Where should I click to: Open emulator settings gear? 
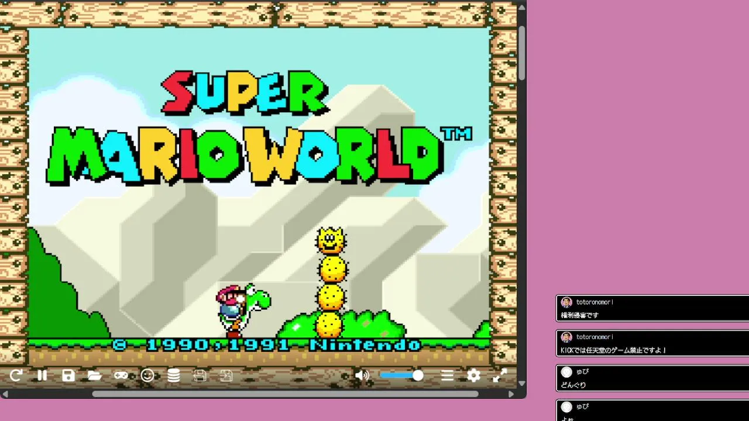[474, 375]
